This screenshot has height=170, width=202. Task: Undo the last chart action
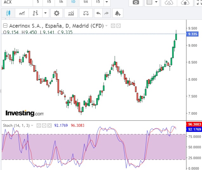click(98, 13)
